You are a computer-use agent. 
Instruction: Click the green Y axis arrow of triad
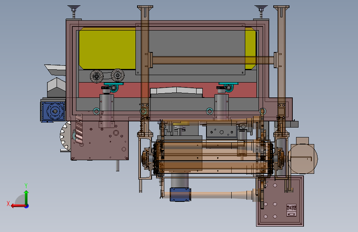26,197
